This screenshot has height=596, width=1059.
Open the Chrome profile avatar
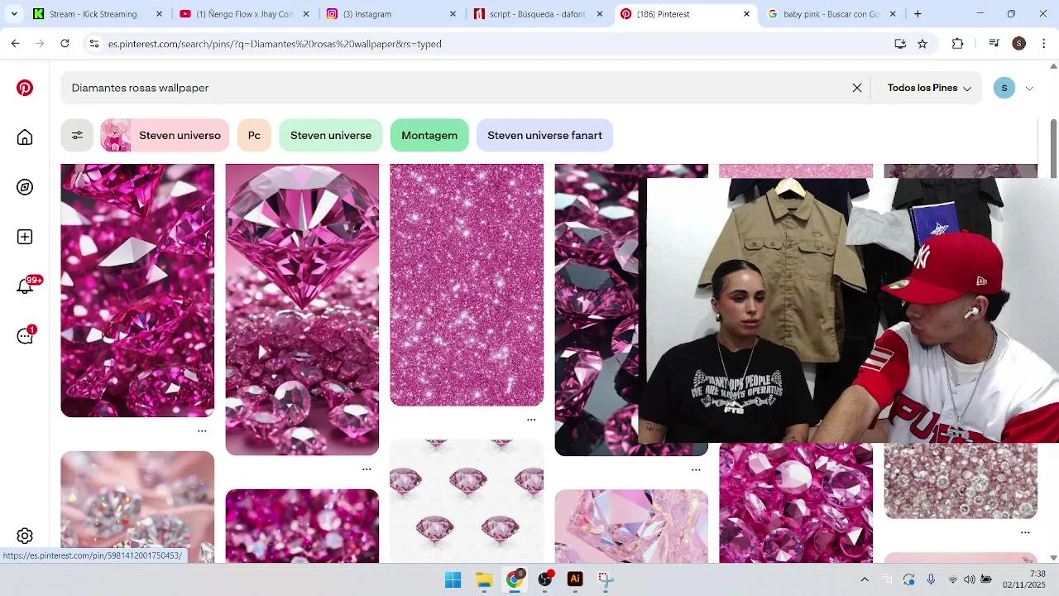(1019, 44)
